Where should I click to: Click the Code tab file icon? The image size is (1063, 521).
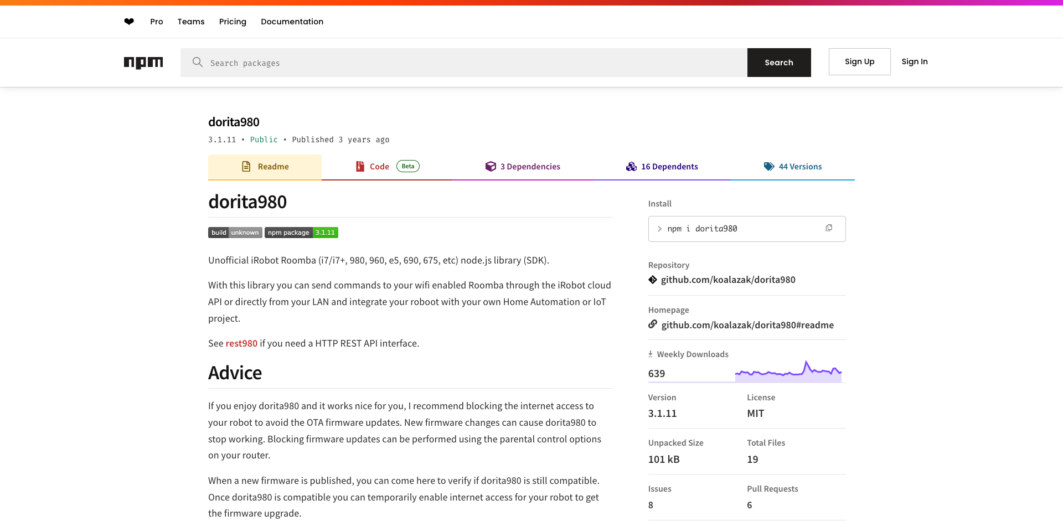tap(360, 166)
